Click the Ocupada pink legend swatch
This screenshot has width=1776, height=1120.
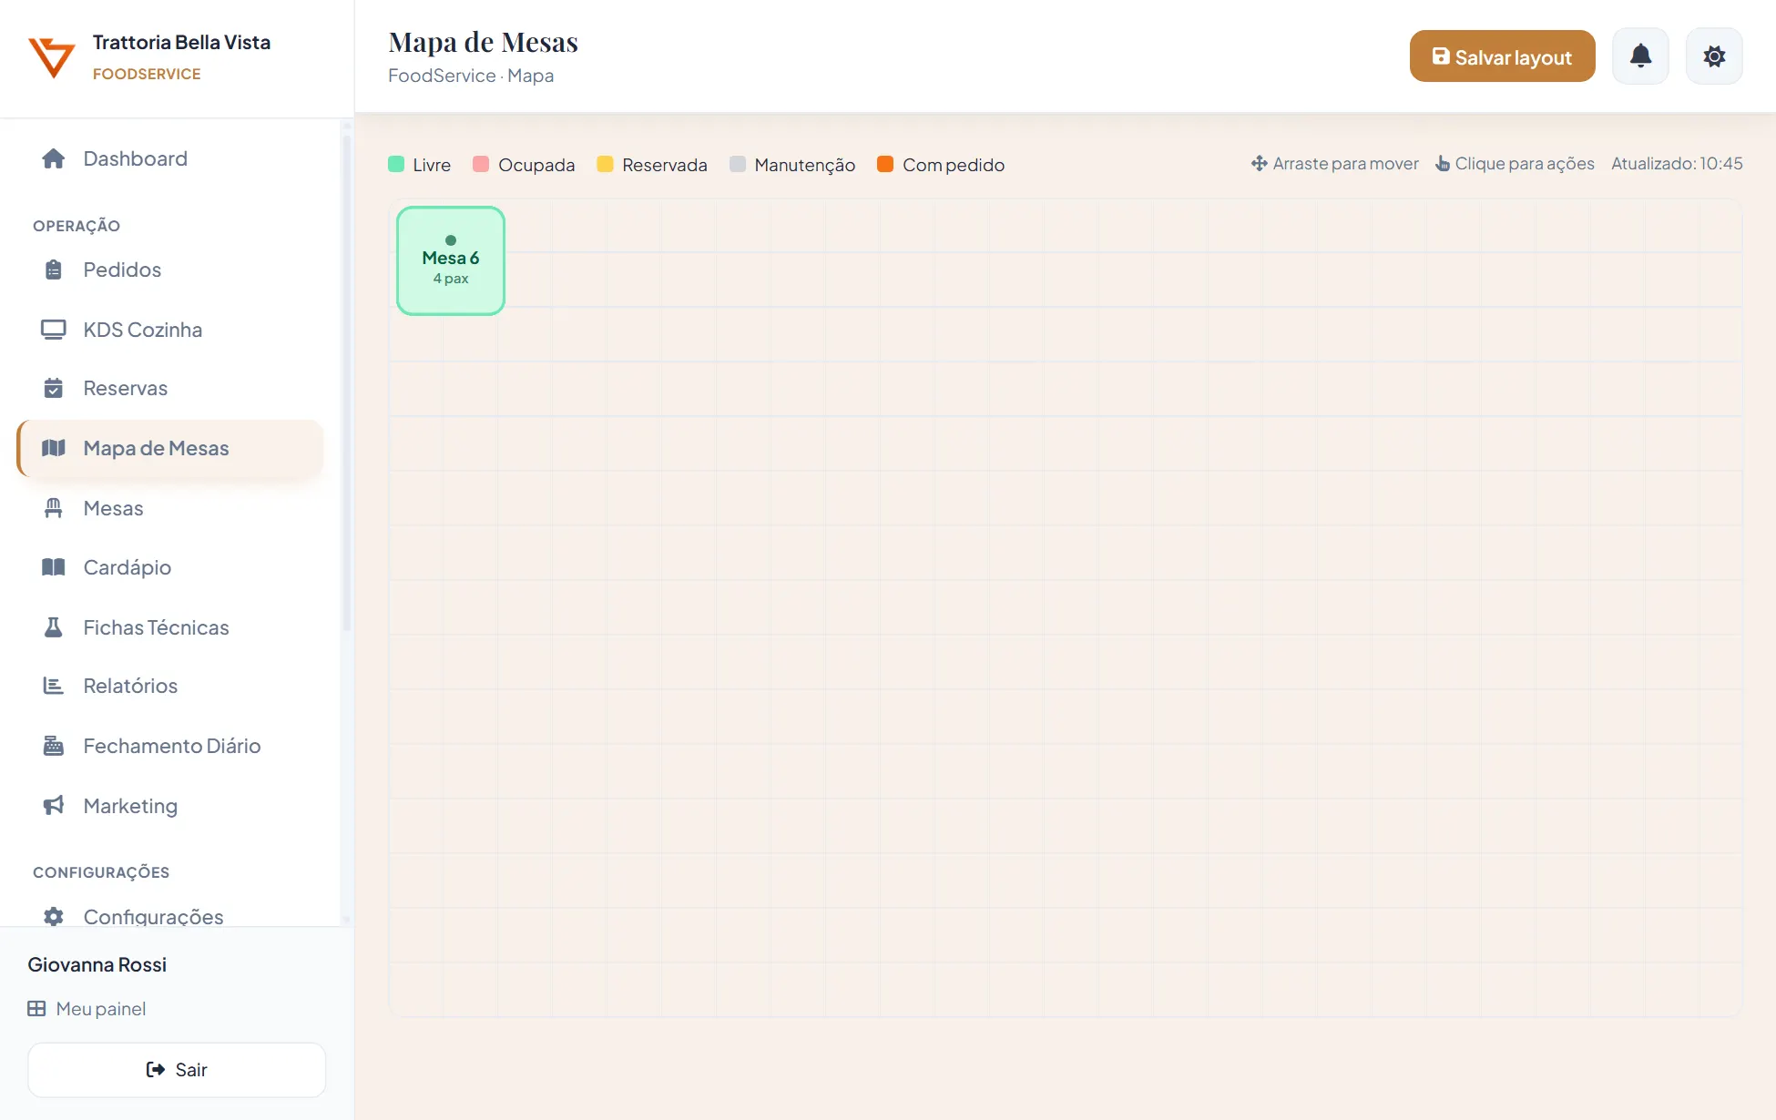pos(481,164)
